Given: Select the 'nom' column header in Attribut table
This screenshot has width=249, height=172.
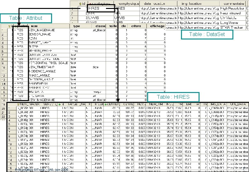Looking at the screenshot, I should tap(49, 26).
